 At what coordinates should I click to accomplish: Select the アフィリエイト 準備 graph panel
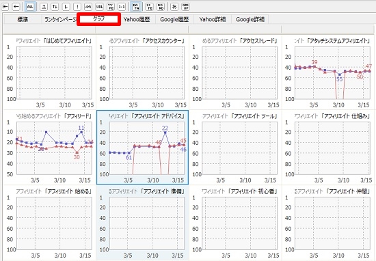point(142,223)
